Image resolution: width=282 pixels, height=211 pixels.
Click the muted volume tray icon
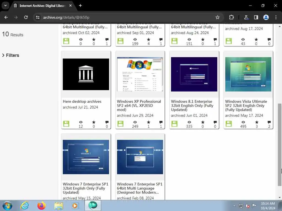point(248,206)
